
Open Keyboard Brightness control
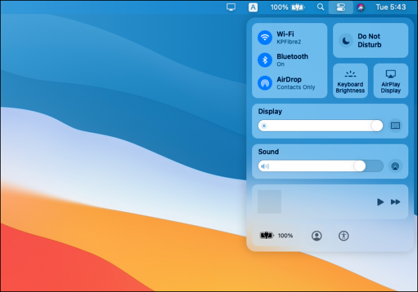[350, 81]
